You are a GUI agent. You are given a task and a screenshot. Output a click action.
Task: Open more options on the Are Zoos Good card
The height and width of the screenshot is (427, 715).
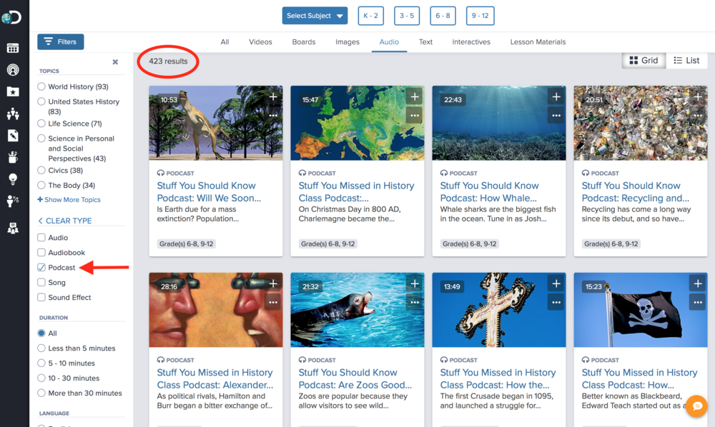click(415, 302)
